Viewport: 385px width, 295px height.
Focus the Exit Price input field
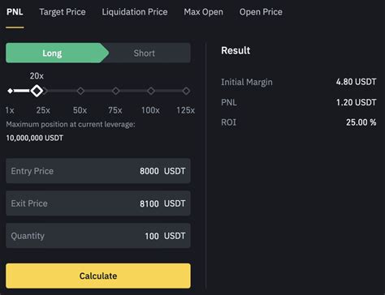[x=98, y=203]
